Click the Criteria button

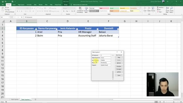pos(119,72)
